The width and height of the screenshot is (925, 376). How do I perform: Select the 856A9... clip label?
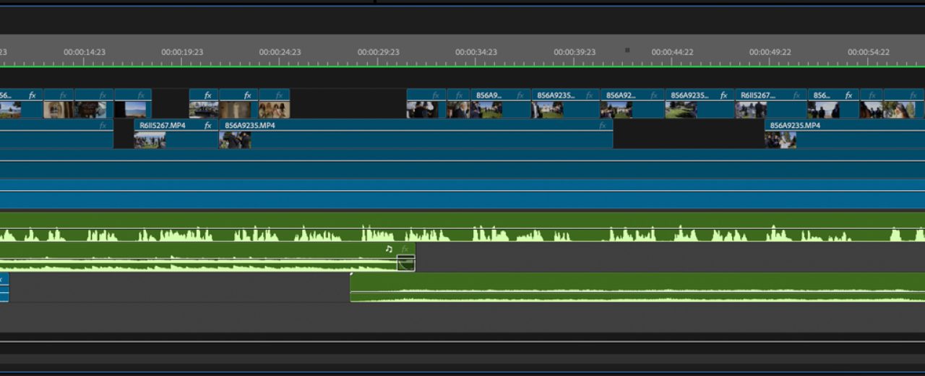pos(489,95)
